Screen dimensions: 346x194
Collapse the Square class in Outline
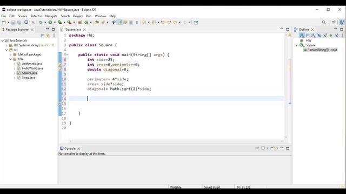pyautogui.click(x=297, y=45)
